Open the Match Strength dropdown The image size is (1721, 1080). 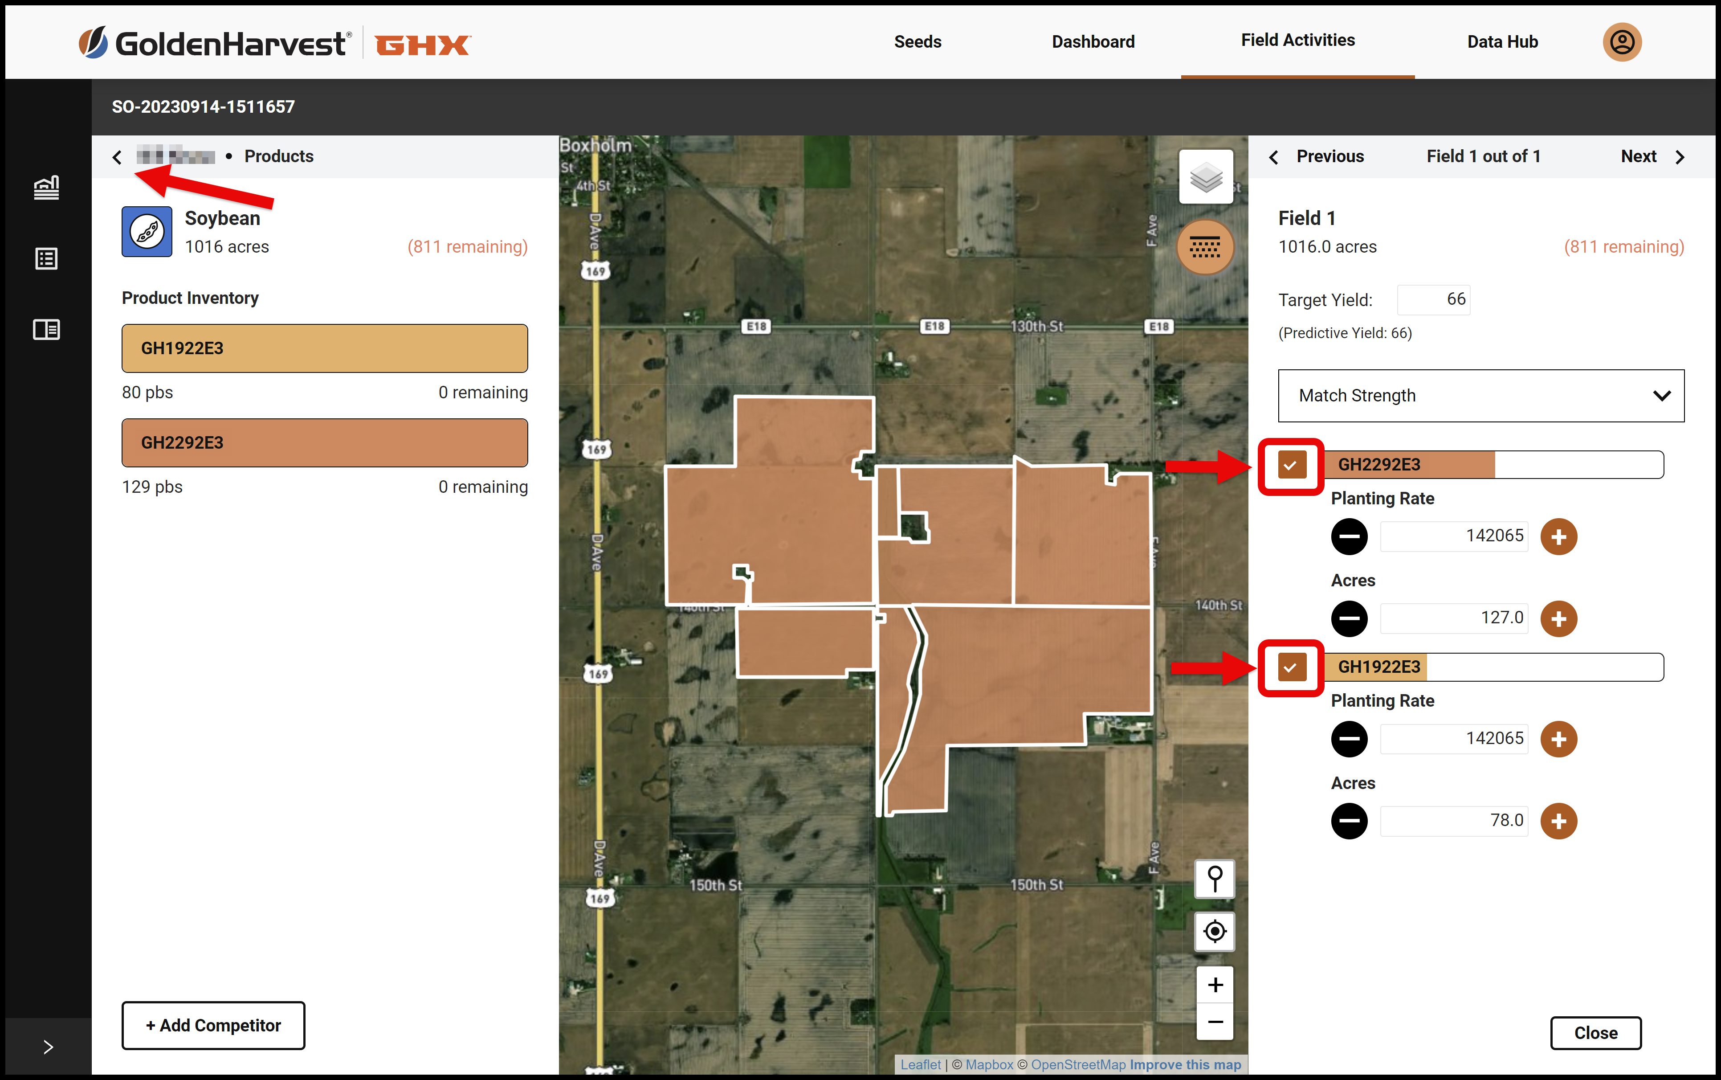(x=1480, y=396)
